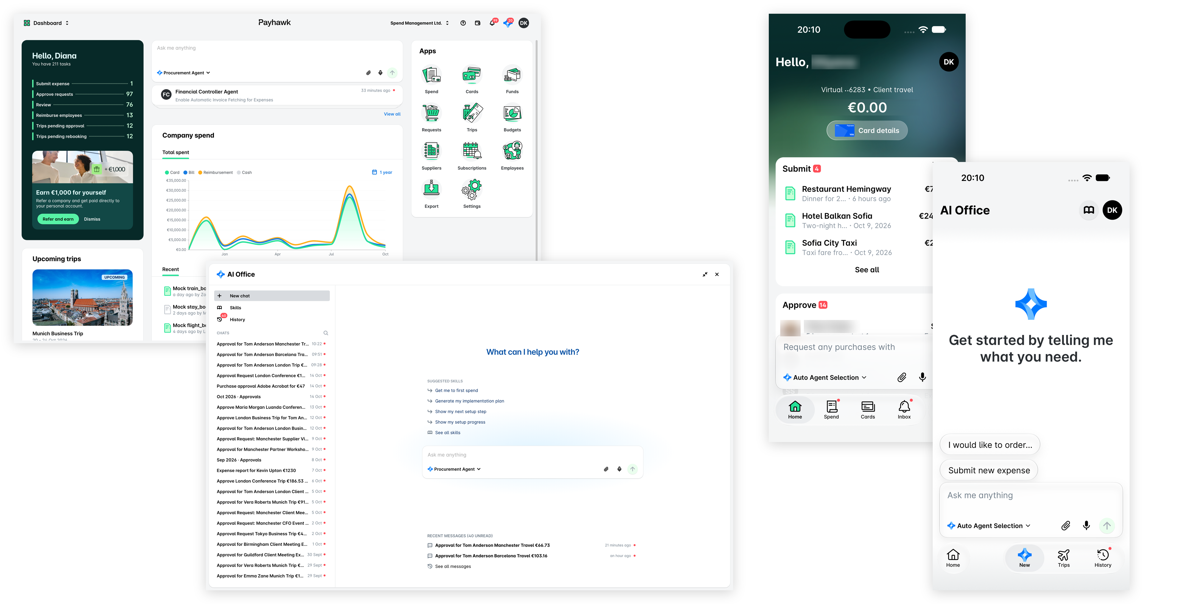Open the Settings gear app icon
This screenshot has width=1179, height=604.
(471, 189)
